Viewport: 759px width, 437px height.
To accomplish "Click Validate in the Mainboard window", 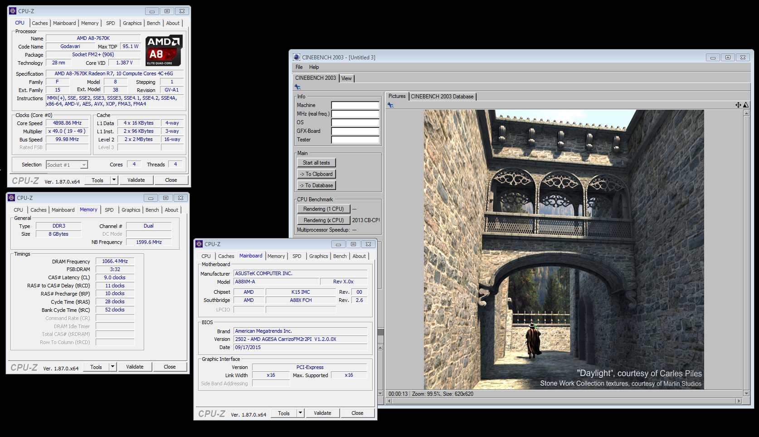I will click(x=322, y=413).
